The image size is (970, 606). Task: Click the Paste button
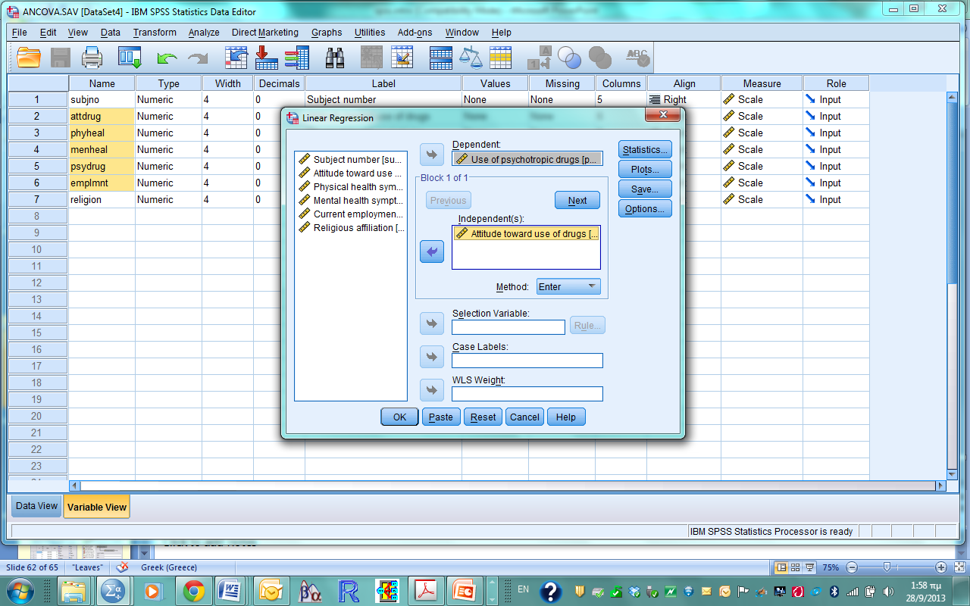(441, 417)
